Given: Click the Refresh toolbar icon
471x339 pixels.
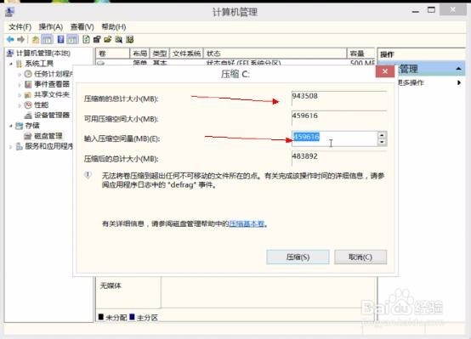Looking at the screenshot, I should [86, 39].
